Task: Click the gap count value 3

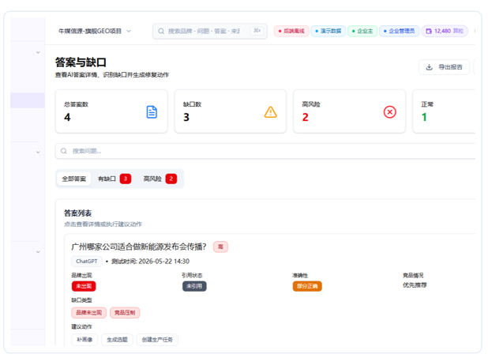Action: (186, 117)
